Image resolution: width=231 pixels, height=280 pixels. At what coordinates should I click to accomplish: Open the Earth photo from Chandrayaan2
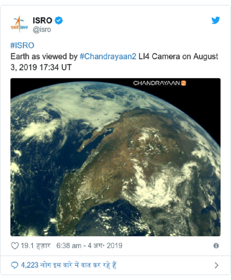(x=116, y=157)
